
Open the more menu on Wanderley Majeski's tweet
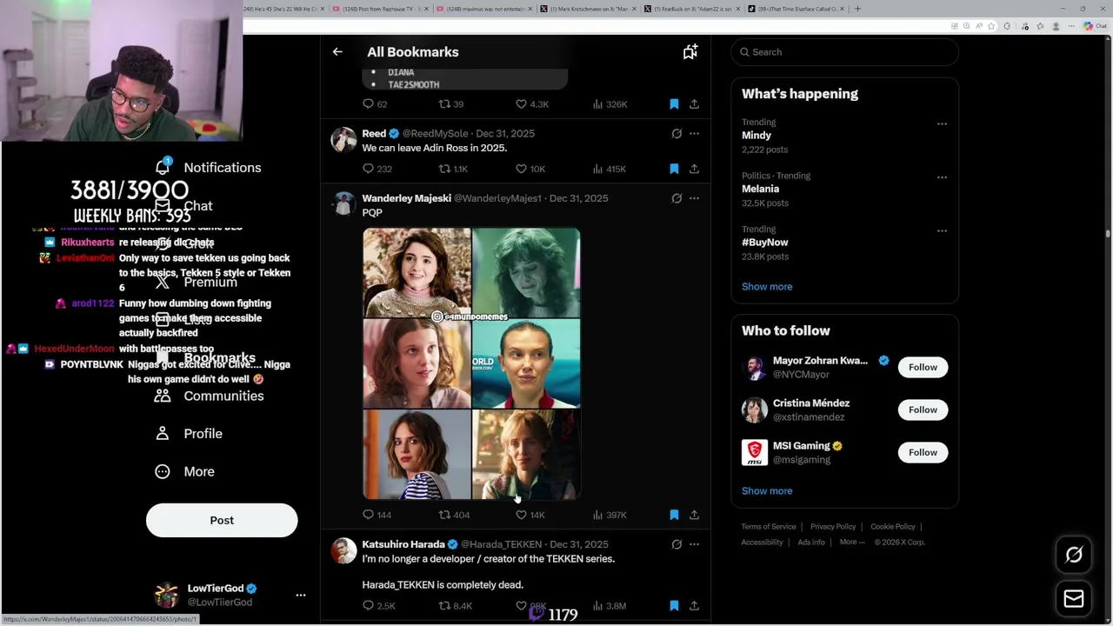point(694,198)
